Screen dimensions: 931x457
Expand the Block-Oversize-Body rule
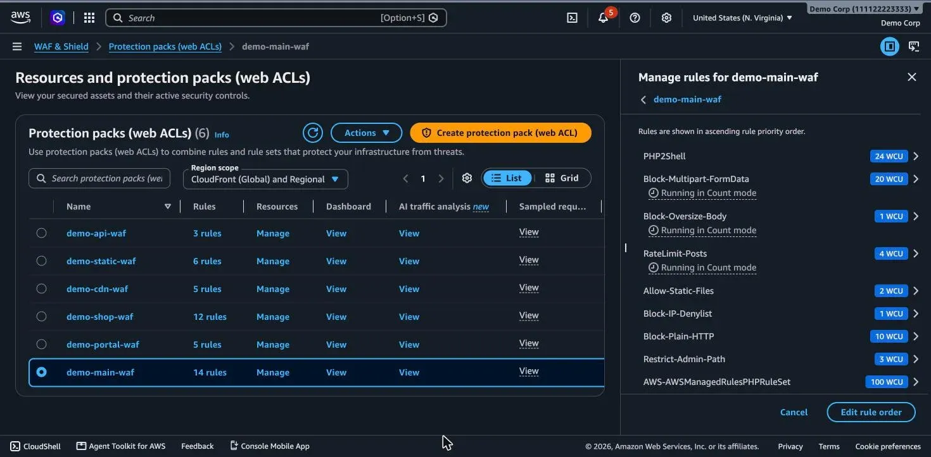(x=915, y=216)
